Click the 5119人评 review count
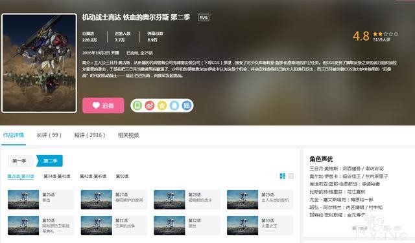The height and width of the screenshot is (243, 415). pyautogui.click(x=382, y=39)
